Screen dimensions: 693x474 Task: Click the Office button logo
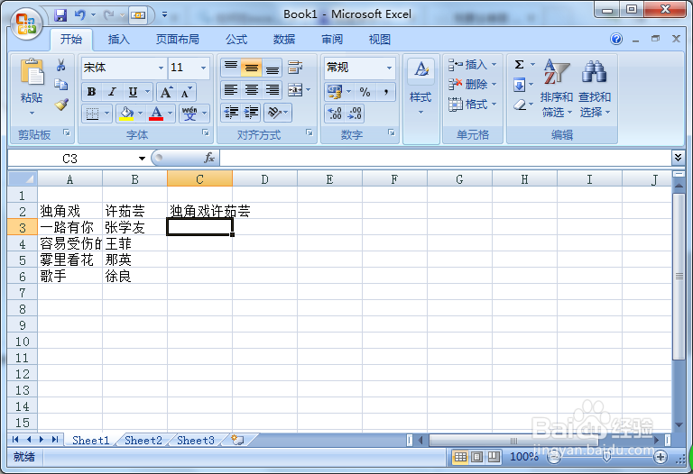[x=26, y=23]
